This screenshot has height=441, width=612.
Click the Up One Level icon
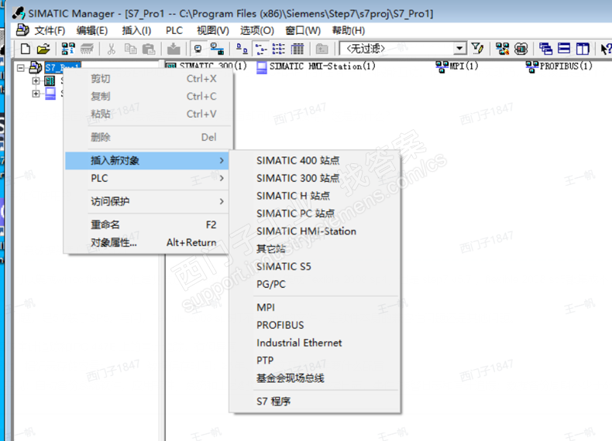click(x=321, y=49)
